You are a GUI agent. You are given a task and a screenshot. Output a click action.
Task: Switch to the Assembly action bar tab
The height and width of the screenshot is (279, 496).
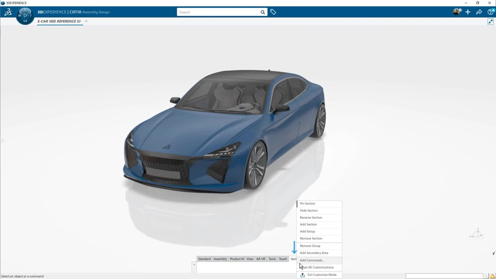pos(220,259)
